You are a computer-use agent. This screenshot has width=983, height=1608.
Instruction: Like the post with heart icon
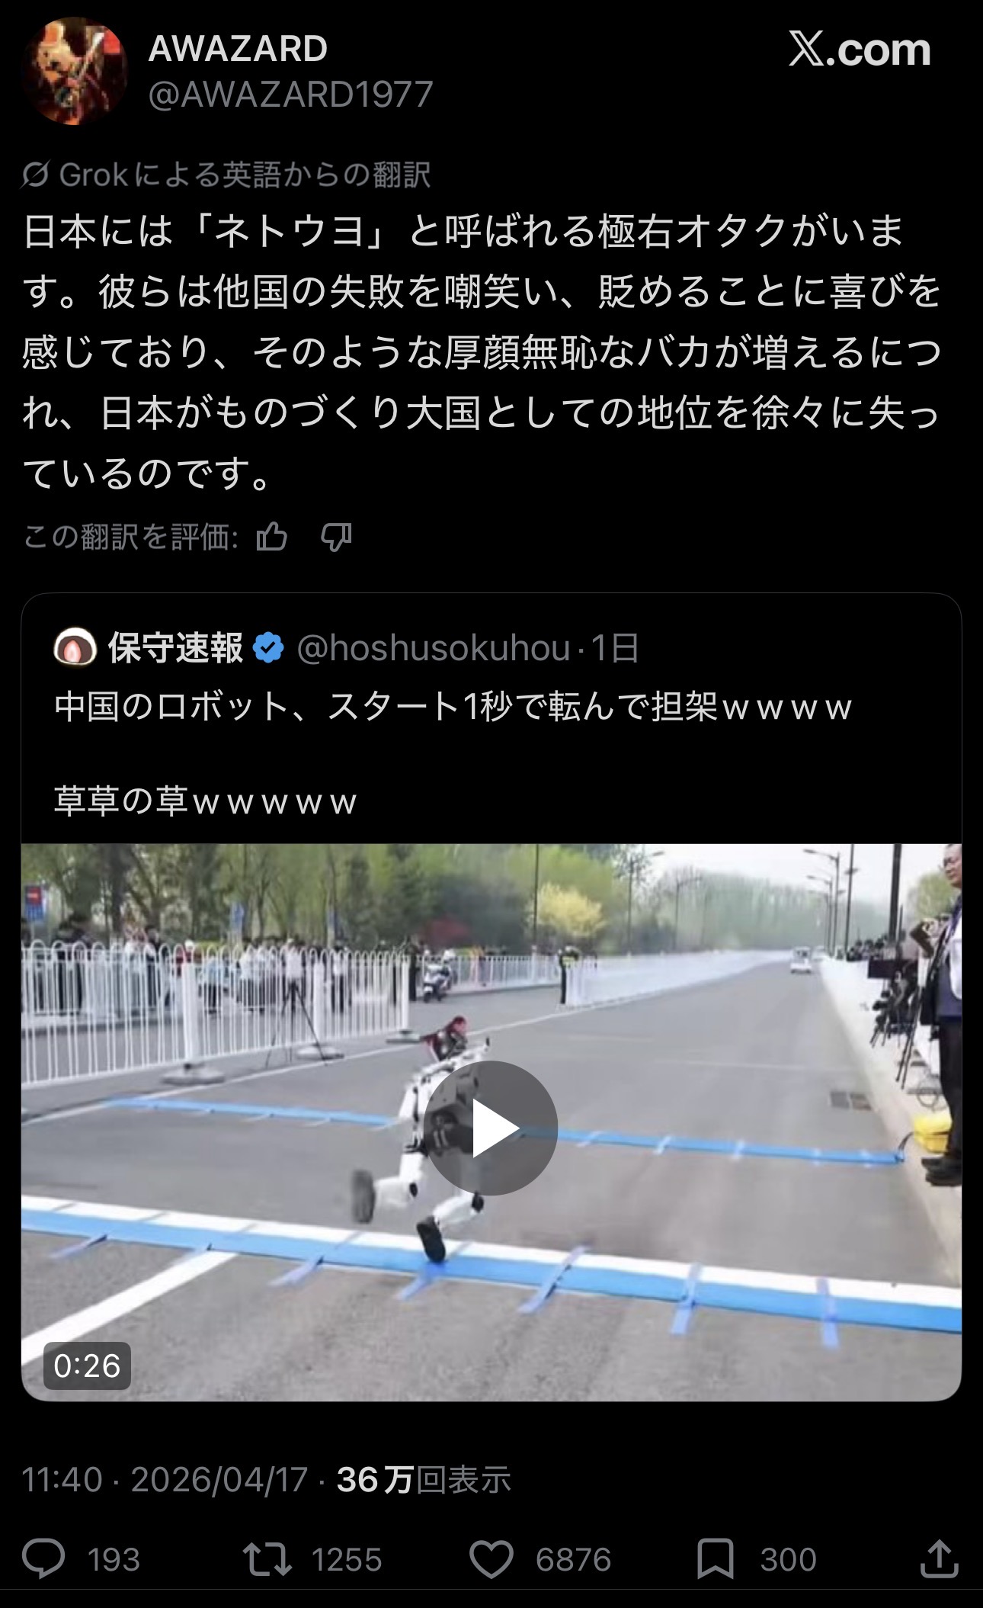tap(491, 1559)
